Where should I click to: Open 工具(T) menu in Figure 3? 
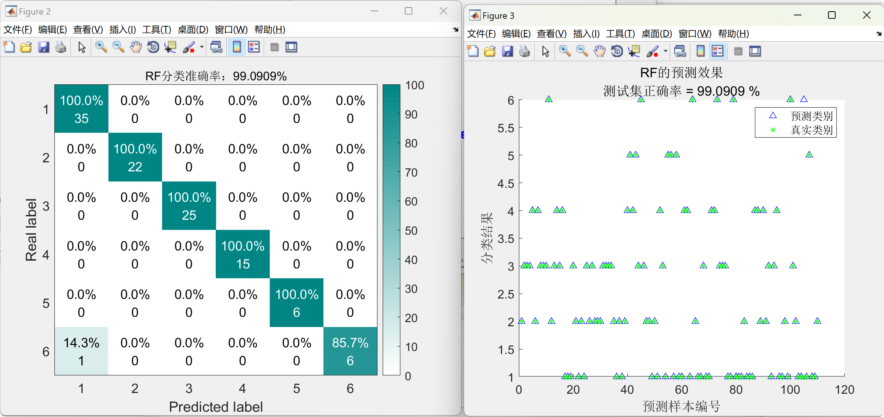tap(620, 34)
